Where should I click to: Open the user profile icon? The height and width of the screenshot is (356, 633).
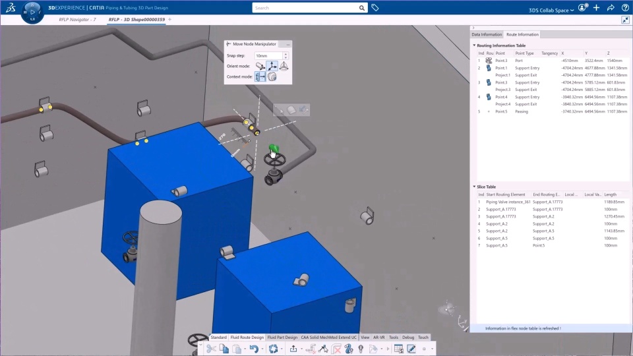point(582,8)
